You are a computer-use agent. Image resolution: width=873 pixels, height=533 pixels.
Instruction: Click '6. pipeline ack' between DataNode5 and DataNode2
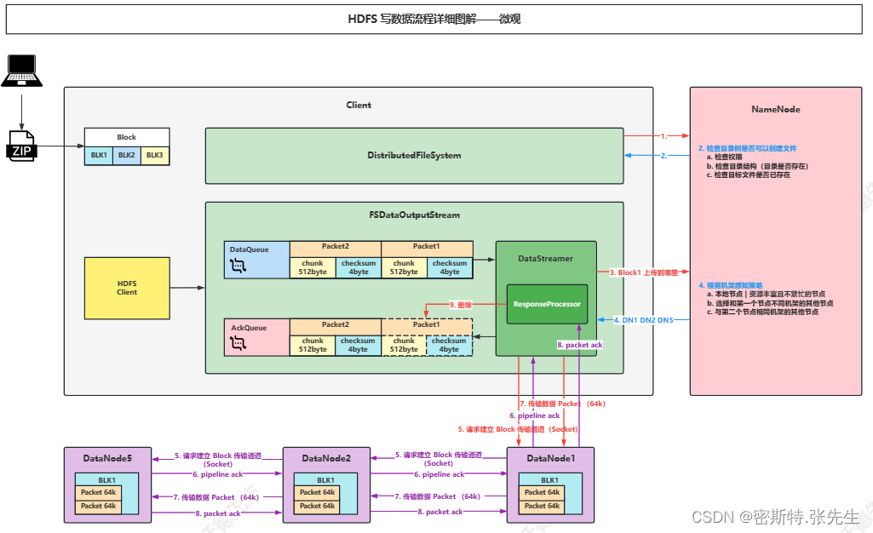click(x=218, y=474)
